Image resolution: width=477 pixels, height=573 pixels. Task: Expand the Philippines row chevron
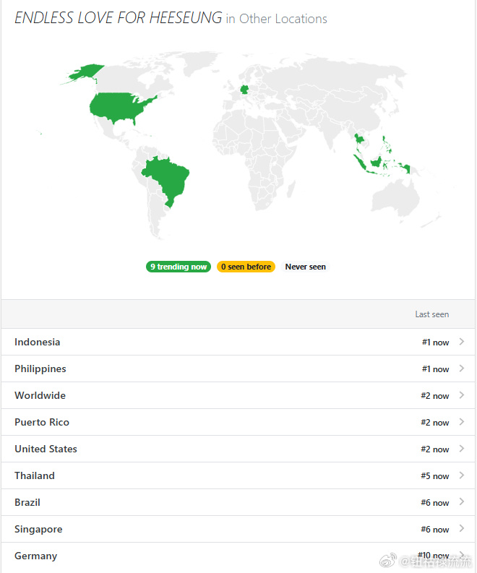[461, 369]
